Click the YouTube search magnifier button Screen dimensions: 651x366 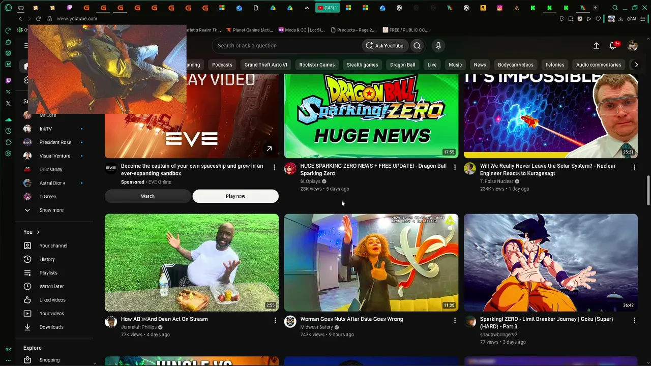tap(417, 46)
